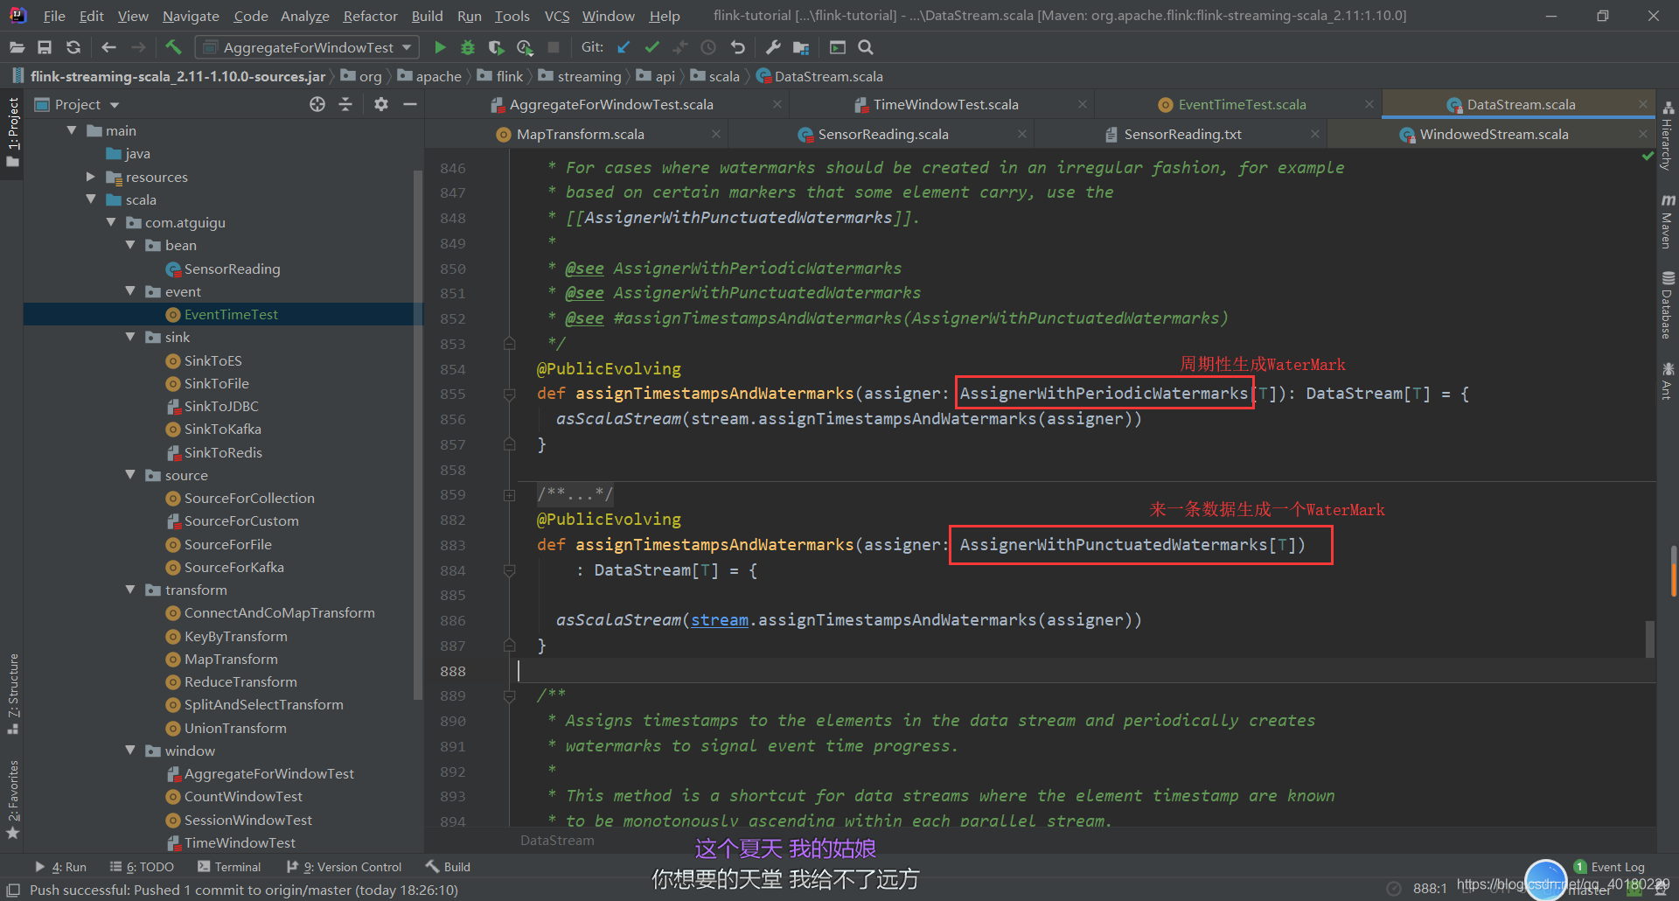Collapse the main folder

coord(72,130)
